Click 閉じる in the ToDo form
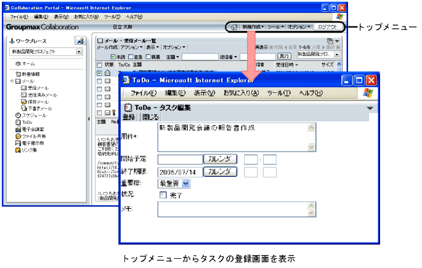 click(x=151, y=117)
